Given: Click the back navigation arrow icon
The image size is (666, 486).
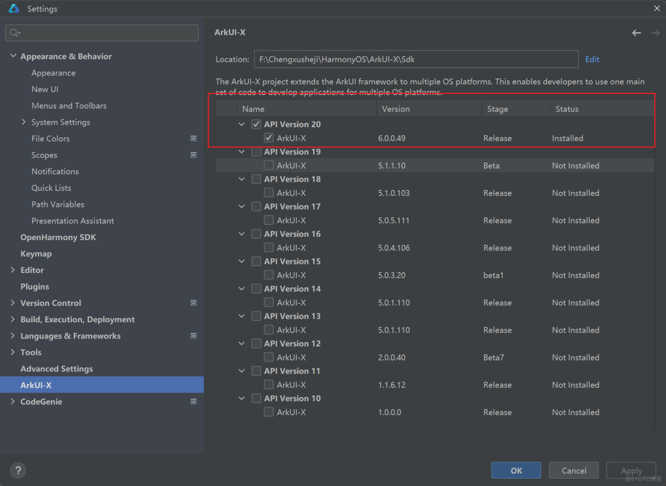Looking at the screenshot, I should coord(636,33).
